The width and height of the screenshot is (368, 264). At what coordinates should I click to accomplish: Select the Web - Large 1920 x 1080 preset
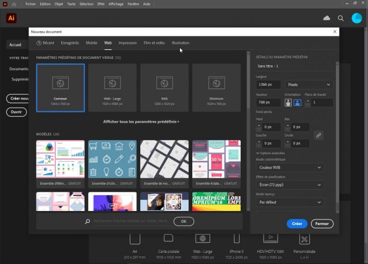click(x=112, y=88)
